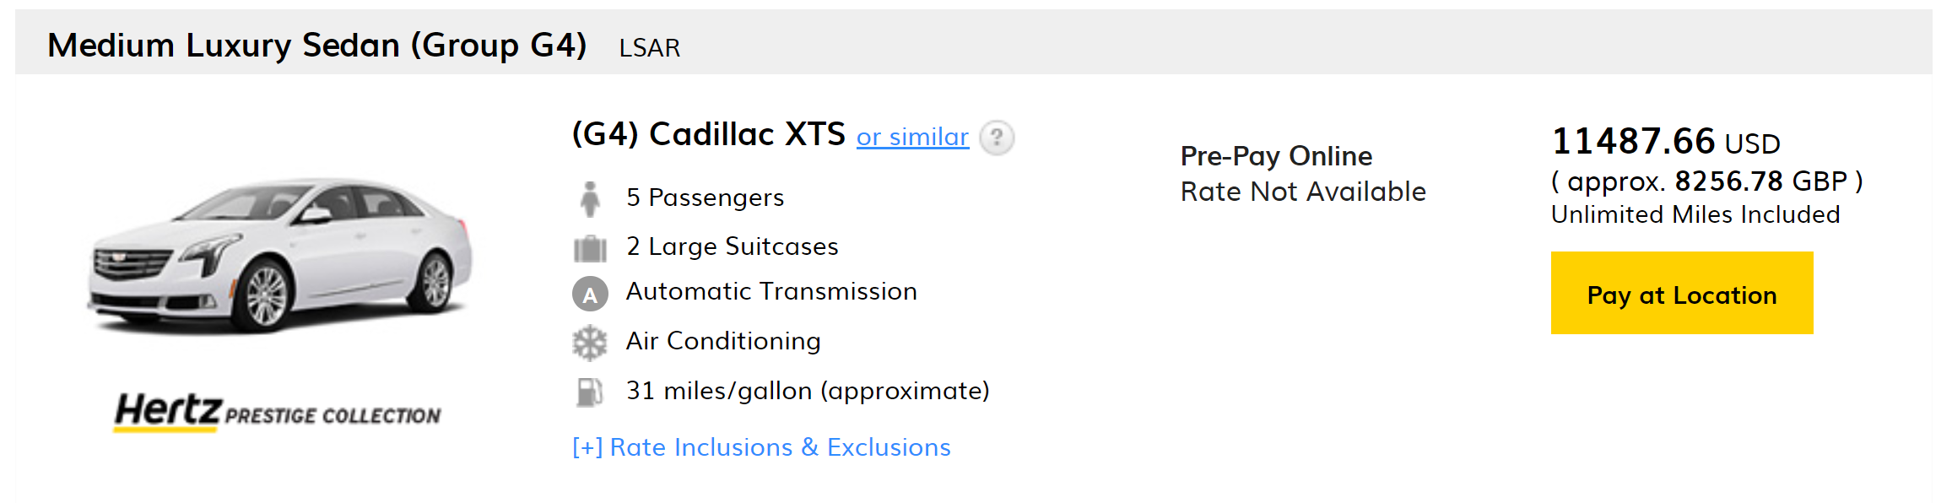Click the 11487.66 USD price

(1666, 142)
